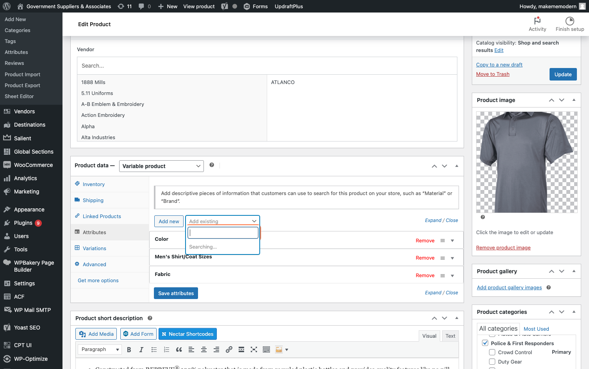Switch to the Variations tab

click(94, 248)
